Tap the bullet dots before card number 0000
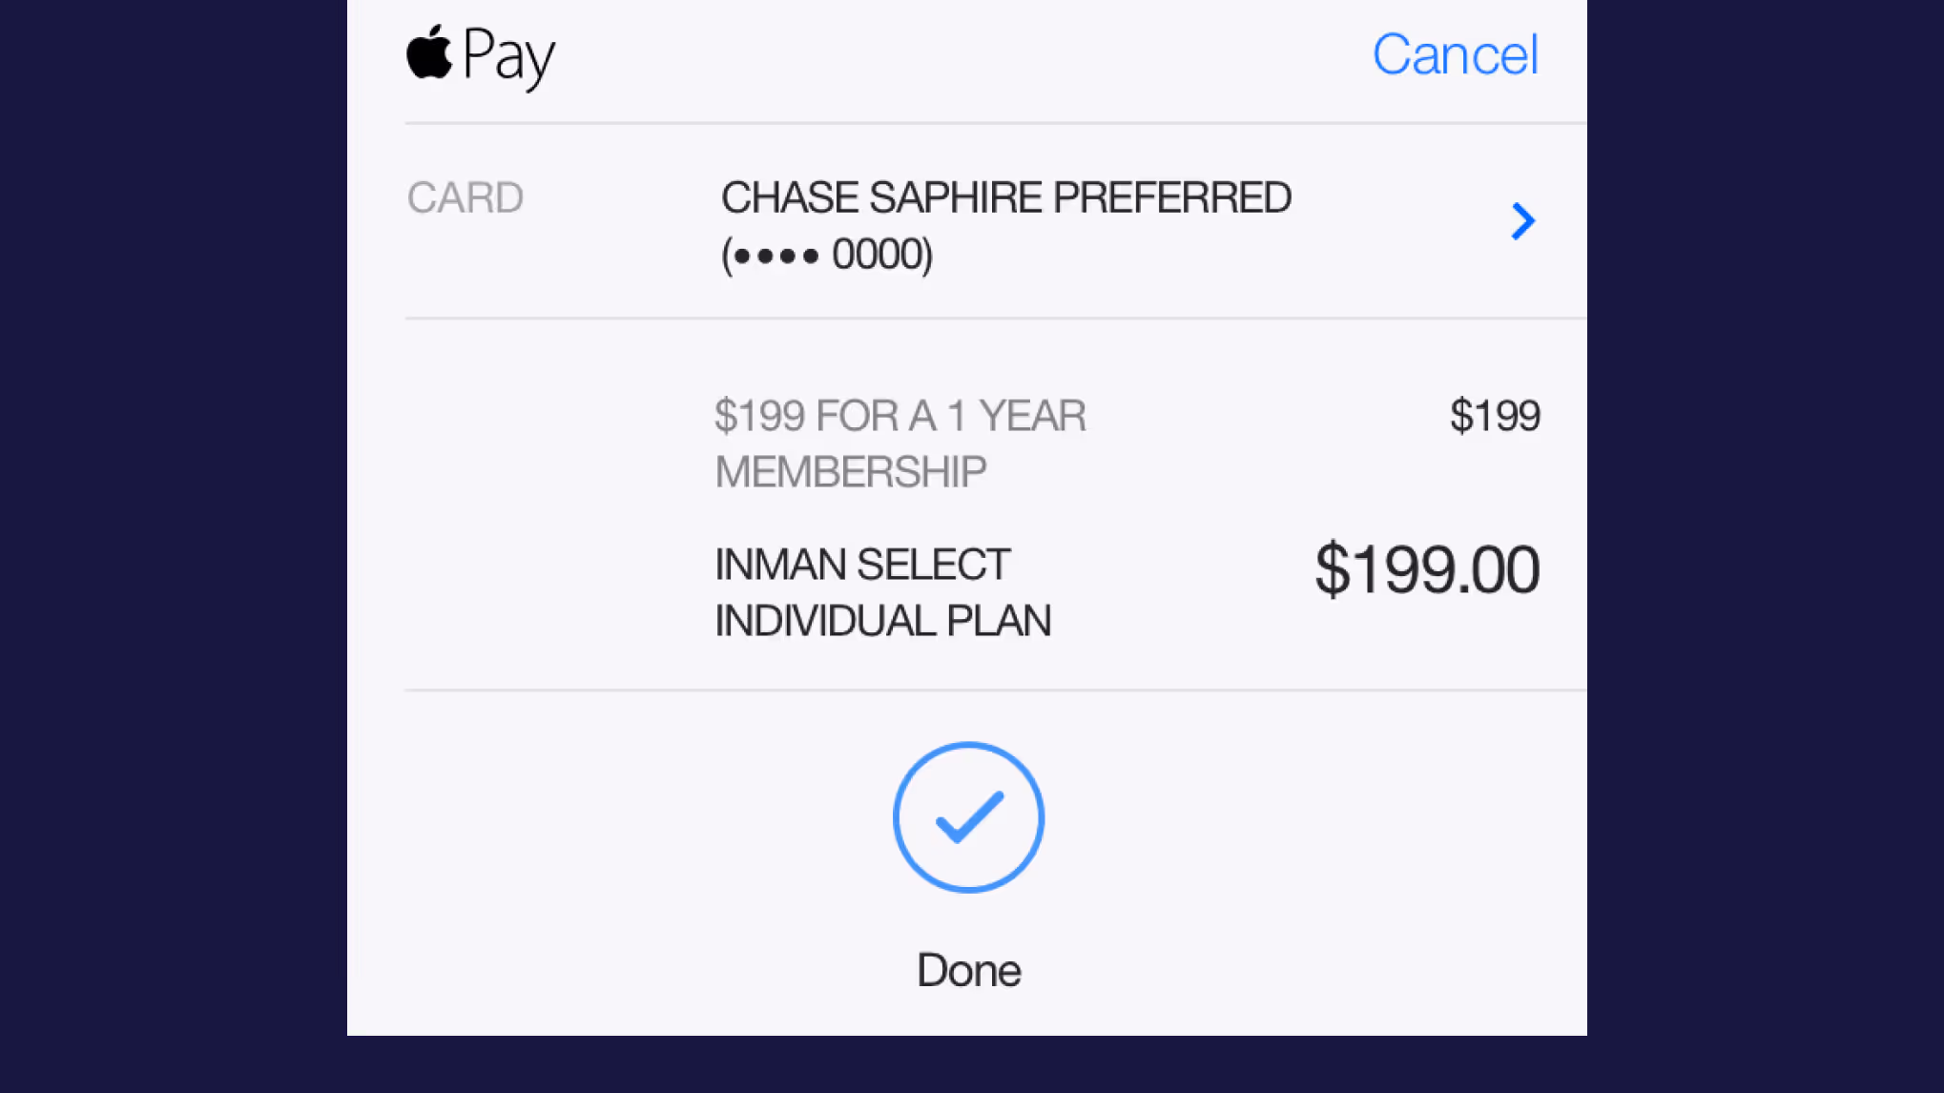This screenshot has height=1093, width=1944. point(774,255)
